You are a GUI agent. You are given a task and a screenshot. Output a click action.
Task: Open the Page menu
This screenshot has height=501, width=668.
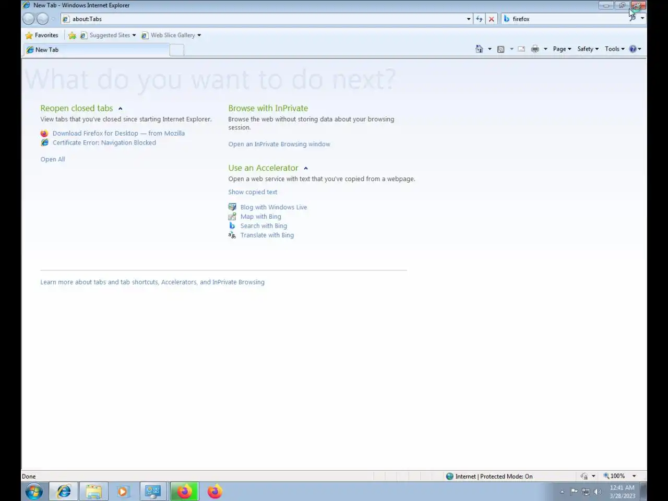pos(562,49)
